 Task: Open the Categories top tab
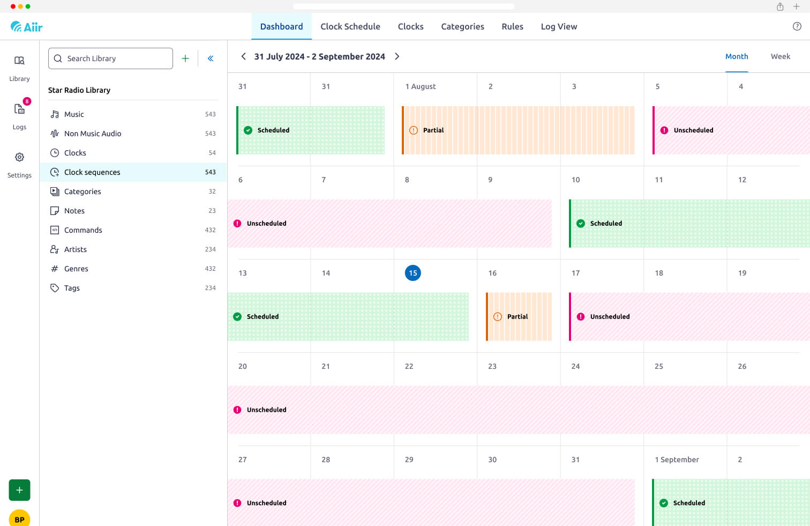click(x=462, y=26)
